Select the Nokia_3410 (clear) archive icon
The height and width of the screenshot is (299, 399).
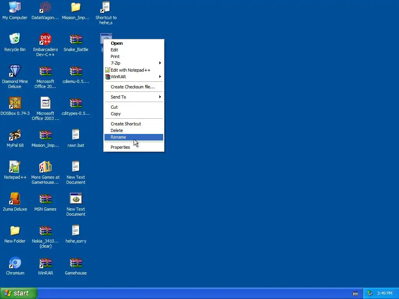click(x=45, y=231)
